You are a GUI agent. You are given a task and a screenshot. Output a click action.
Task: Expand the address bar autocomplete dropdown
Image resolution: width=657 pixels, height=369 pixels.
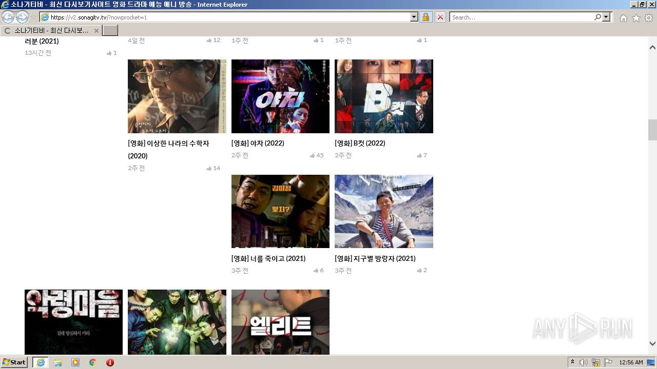414,17
